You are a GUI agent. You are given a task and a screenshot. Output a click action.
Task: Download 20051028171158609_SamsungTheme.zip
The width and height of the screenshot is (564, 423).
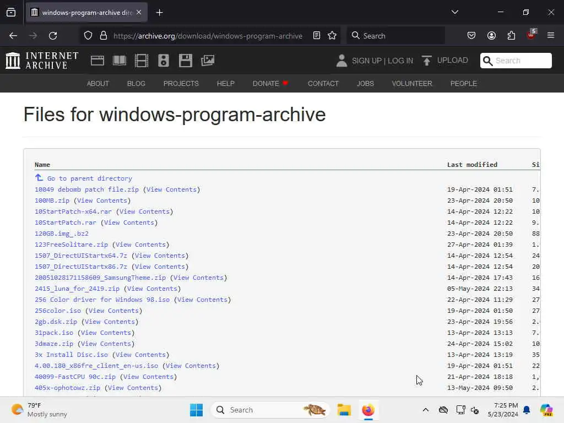pyautogui.click(x=100, y=278)
